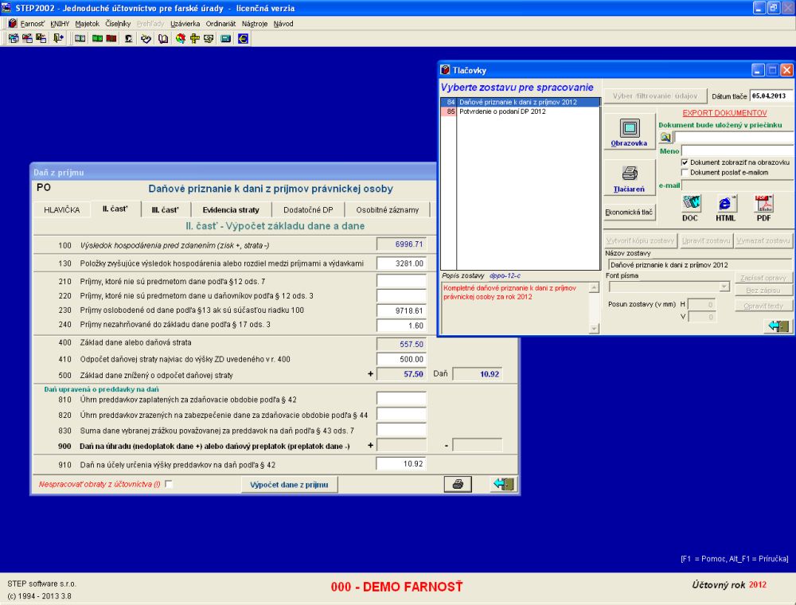The image size is (796, 605).
Task: Open the Návod menu
Action: point(283,24)
